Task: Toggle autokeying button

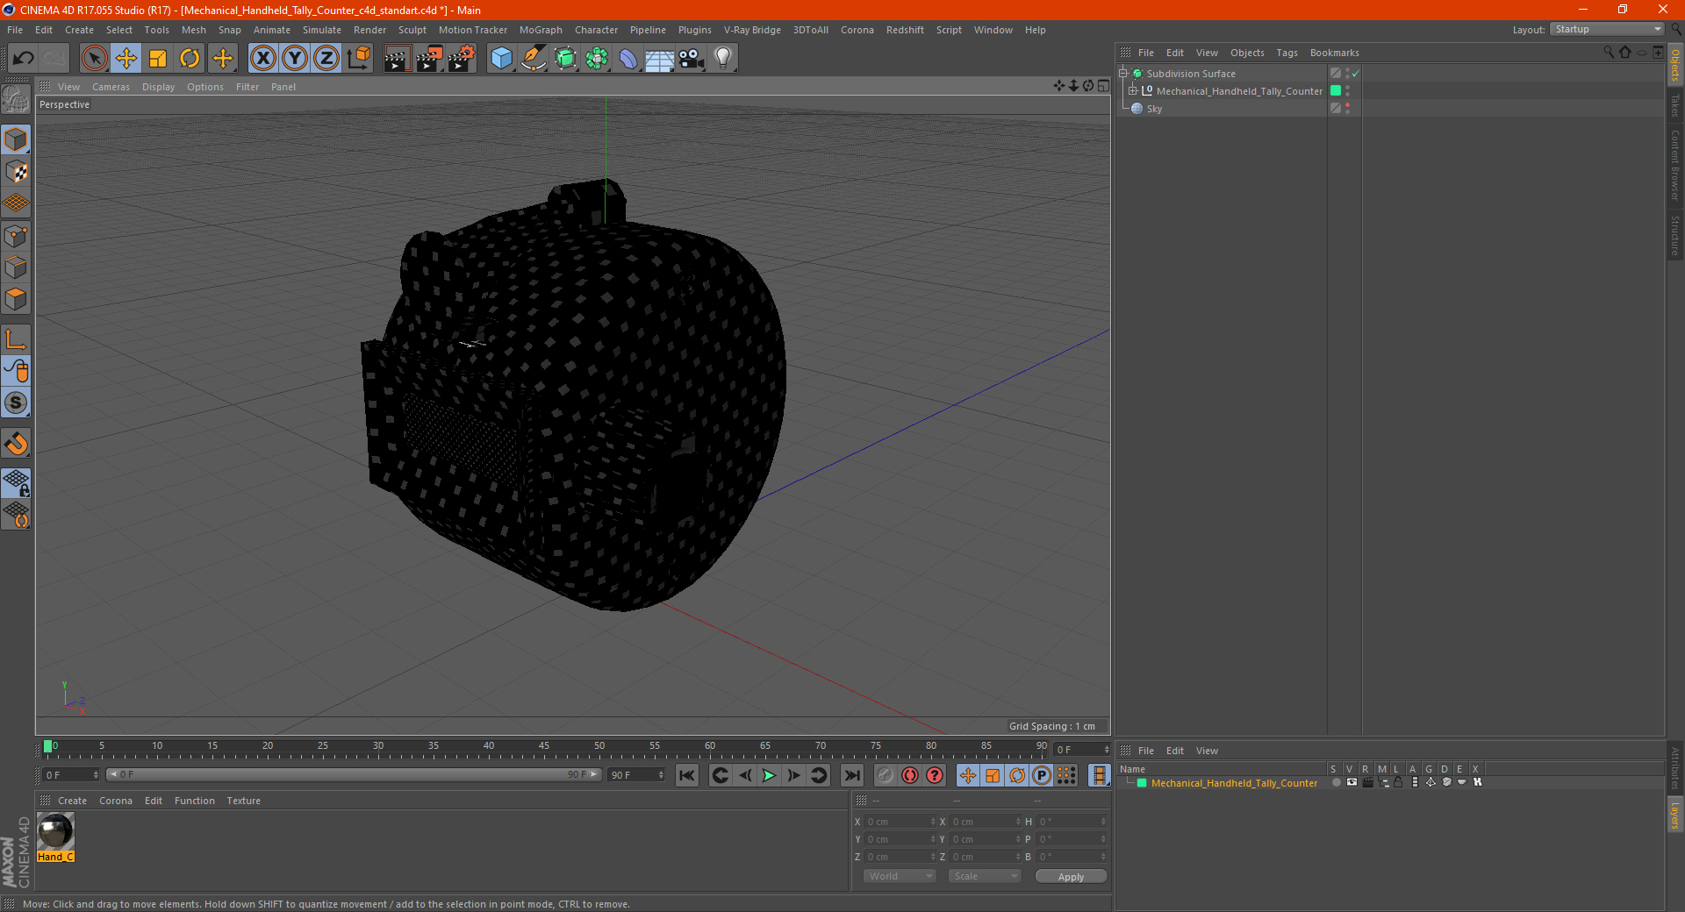Action: [910, 775]
